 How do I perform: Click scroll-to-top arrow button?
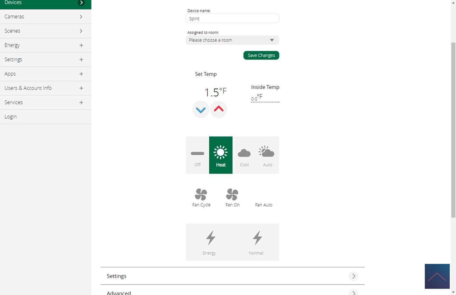[437, 276]
